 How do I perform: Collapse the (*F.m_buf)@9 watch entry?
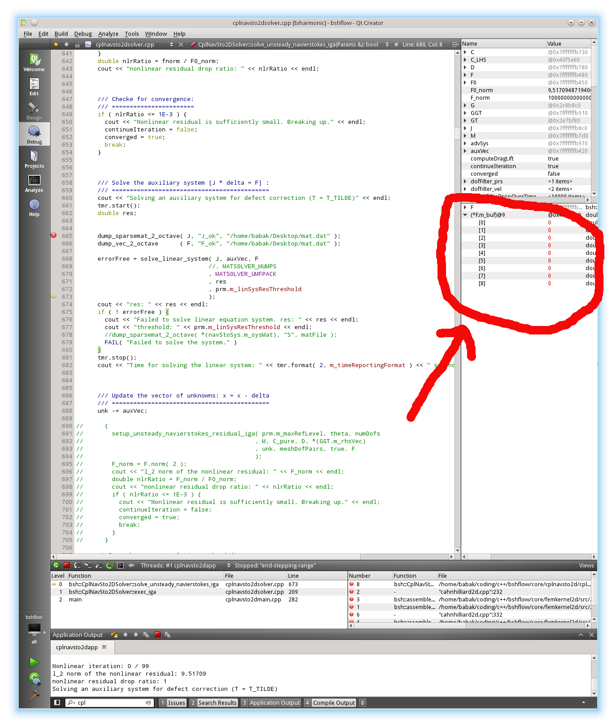pos(465,215)
